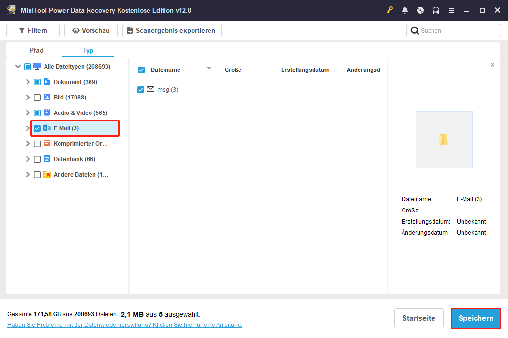Click the MiniTool app logo
The width and height of the screenshot is (508, 338).
pos(12,10)
